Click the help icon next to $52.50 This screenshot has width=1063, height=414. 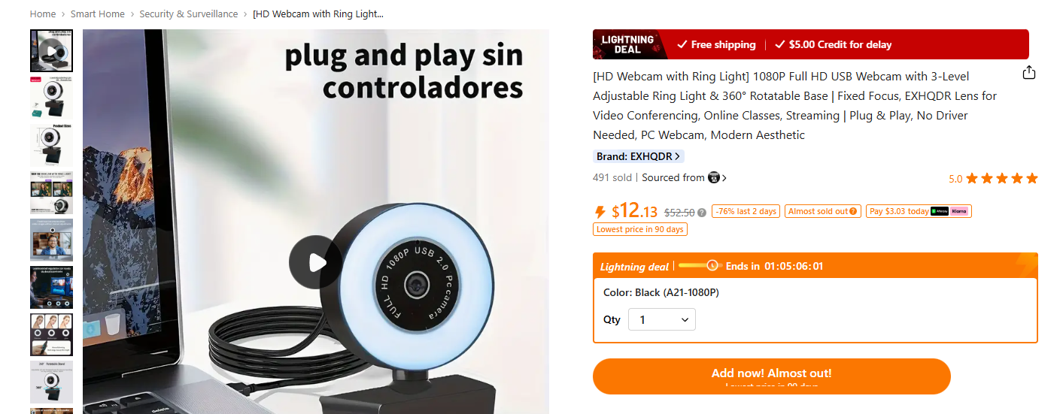point(702,213)
